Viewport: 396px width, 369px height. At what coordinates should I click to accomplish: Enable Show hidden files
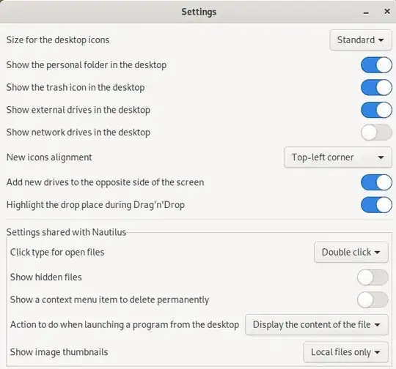(373, 277)
